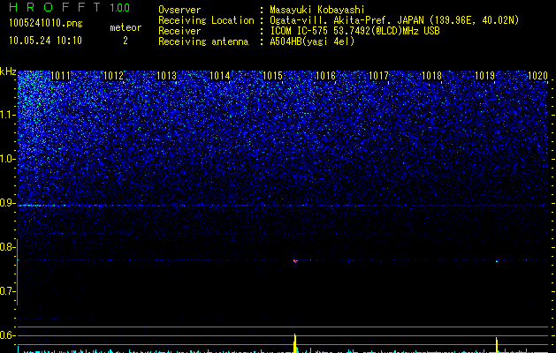Click the 1020 time marker

(538, 76)
